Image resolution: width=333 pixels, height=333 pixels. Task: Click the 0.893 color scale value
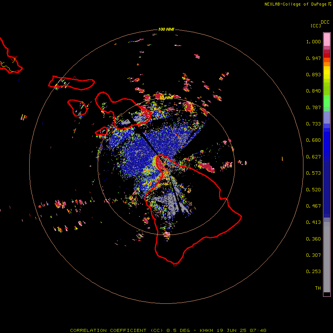pos(313,74)
